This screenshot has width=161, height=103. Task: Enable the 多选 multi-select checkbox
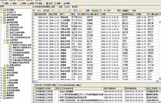click(130, 11)
